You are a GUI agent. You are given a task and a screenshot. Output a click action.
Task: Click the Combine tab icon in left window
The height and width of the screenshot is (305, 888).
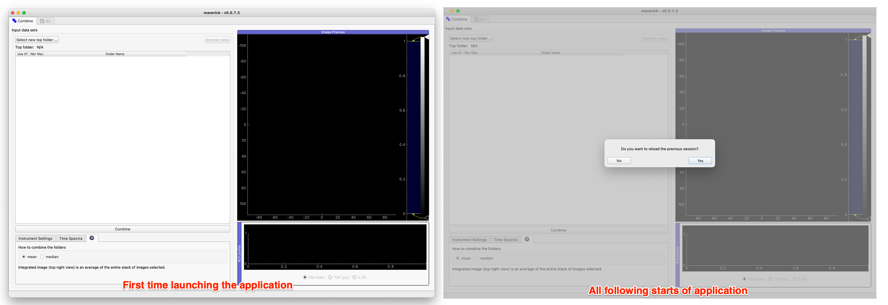pos(15,21)
